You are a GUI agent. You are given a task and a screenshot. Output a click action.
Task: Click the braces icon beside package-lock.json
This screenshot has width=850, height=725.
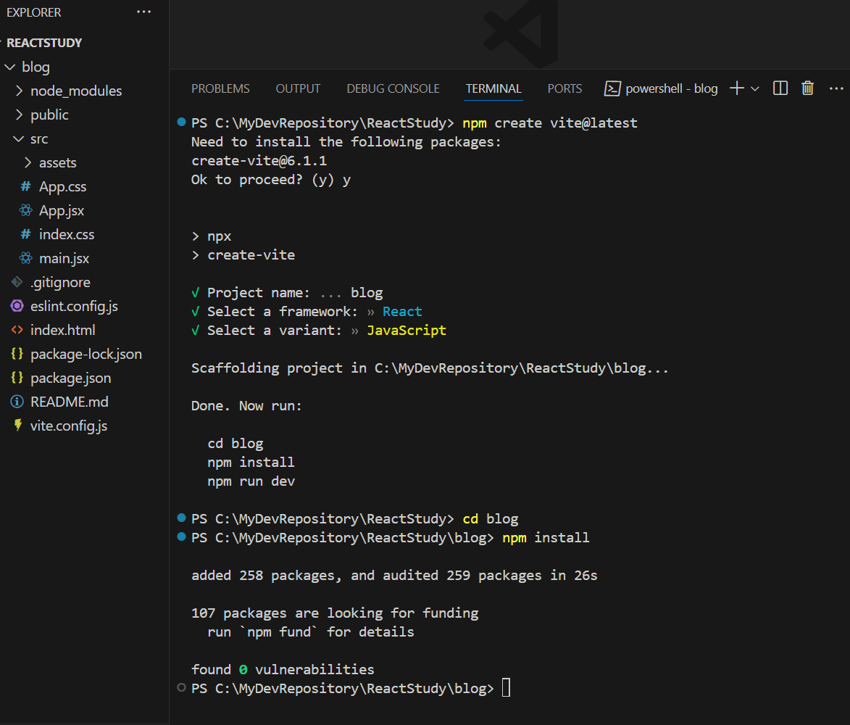pos(17,354)
